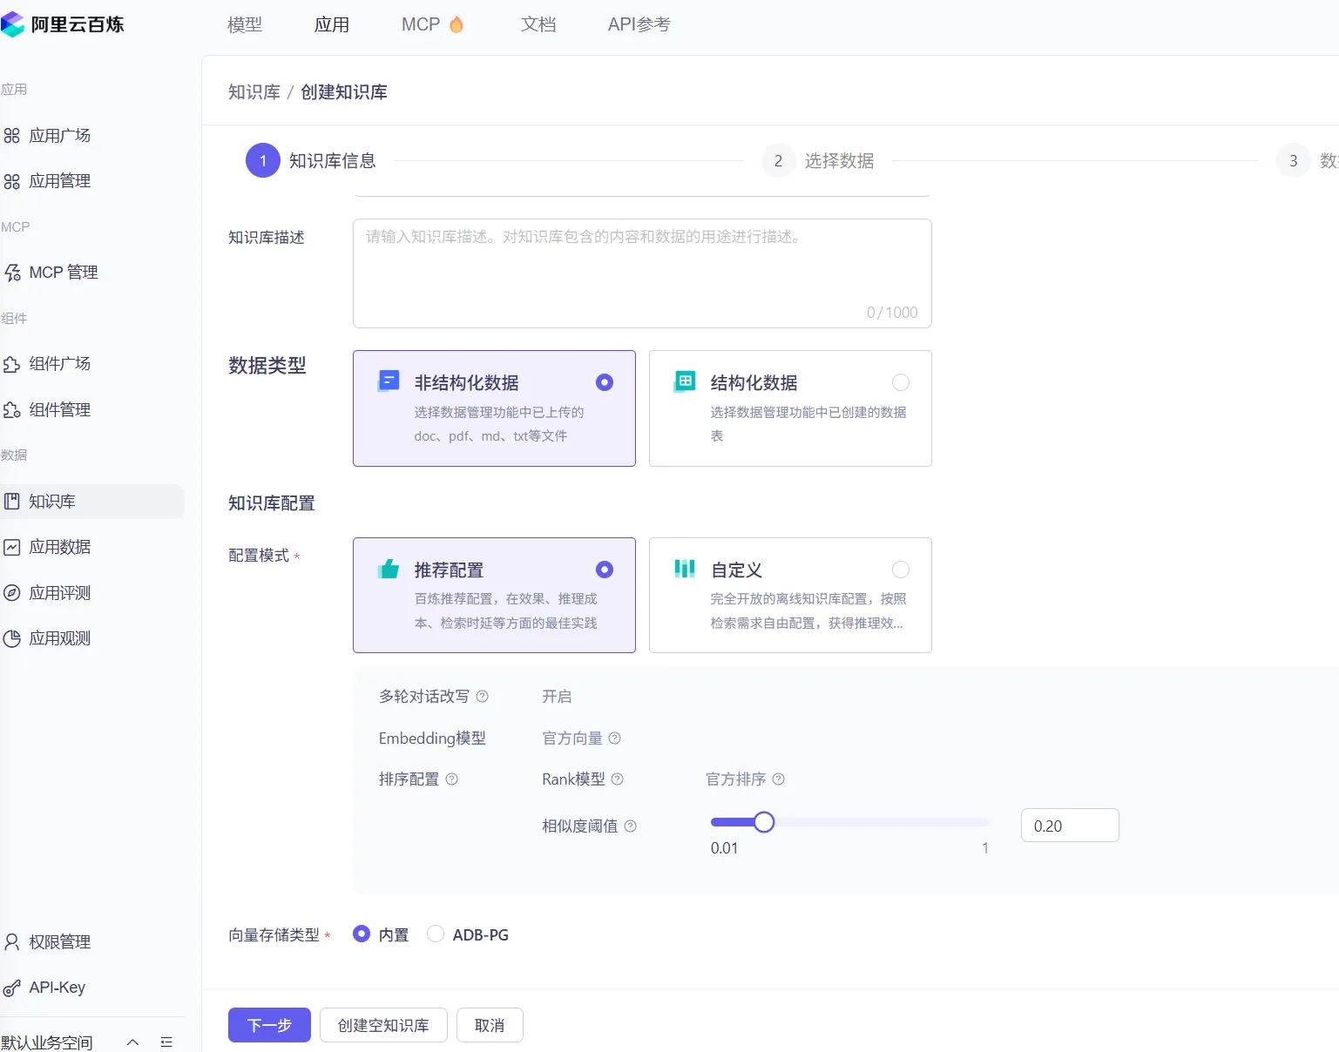
Task: Switch to the 模型 navigation tab
Action: tap(244, 24)
